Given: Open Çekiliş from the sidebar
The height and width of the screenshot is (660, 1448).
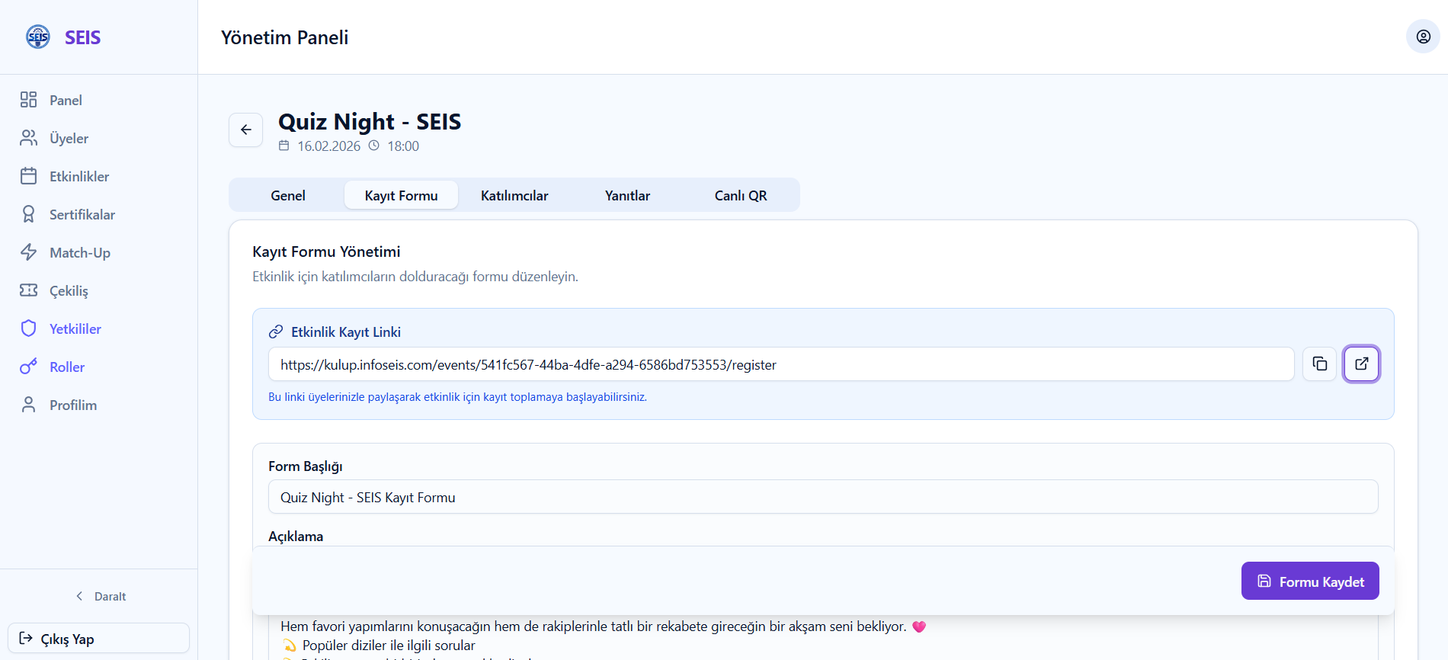Looking at the screenshot, I should coord(69,291).
